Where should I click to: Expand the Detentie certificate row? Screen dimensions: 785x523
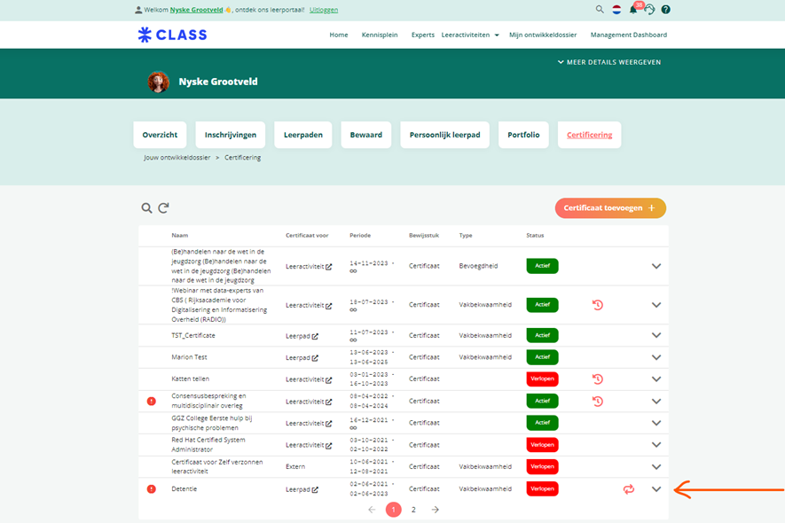click(656, 488)
